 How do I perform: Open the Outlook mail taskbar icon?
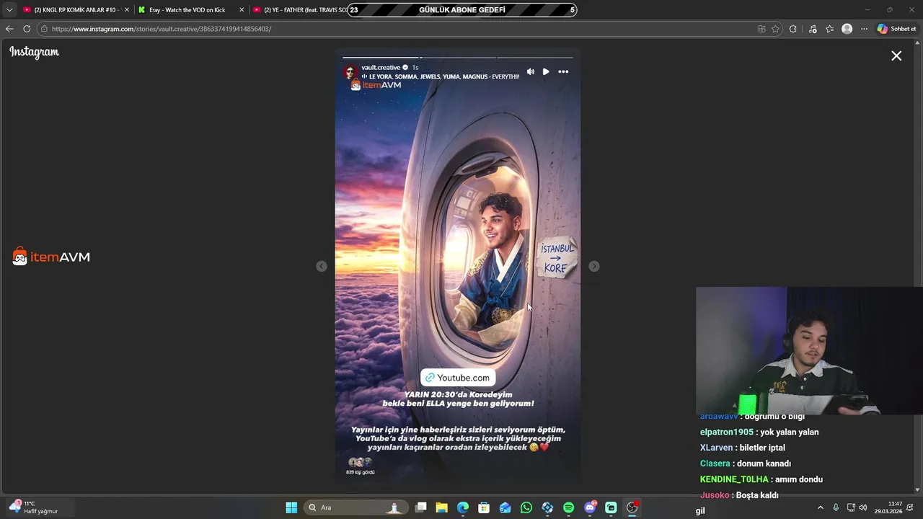(505, 507)
